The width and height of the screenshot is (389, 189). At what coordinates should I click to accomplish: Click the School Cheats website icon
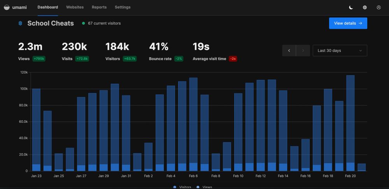[20, 23]
